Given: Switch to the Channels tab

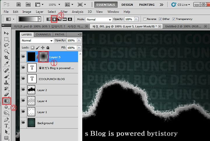Looking at the screenshot, I should click(x=43, y=35).
